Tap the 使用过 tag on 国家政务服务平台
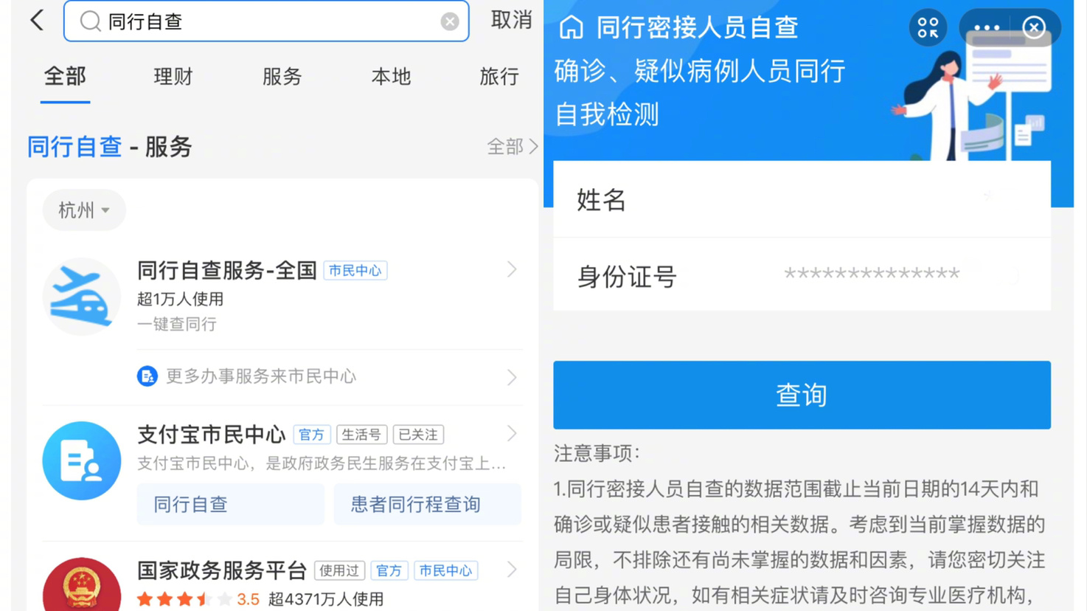Image resolution: width=1087 pixels, height=611 pixels. click(339, 570)
